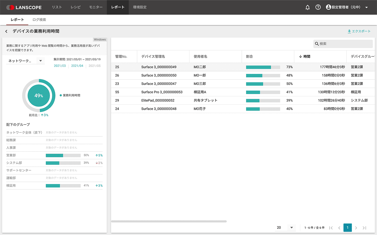Open the リスト menu

57,7
